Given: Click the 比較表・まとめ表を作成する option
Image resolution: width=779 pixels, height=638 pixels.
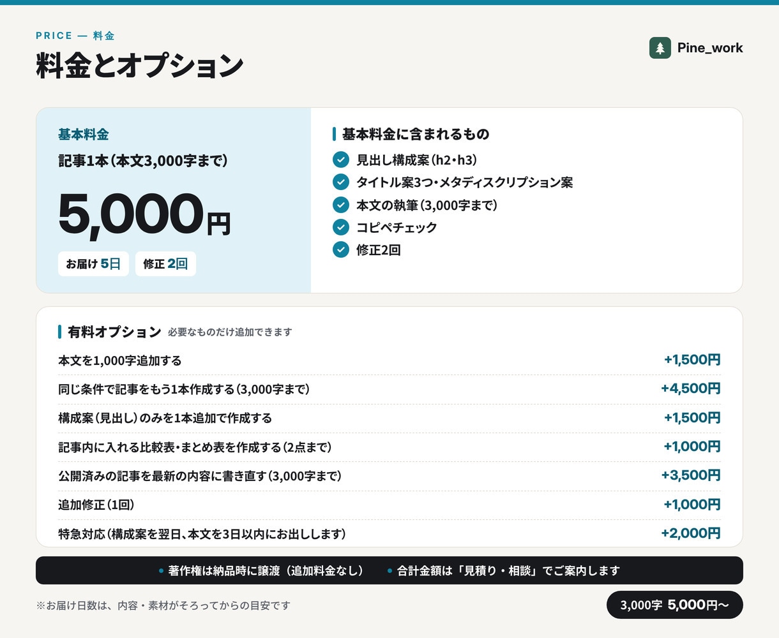Looking at the screenshot, I should coord(195,447).
